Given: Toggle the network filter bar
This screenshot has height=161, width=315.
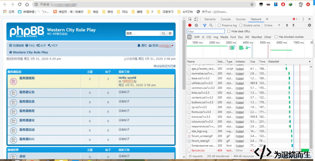Looking at the screenshot, I should click(x=205, y=25).
